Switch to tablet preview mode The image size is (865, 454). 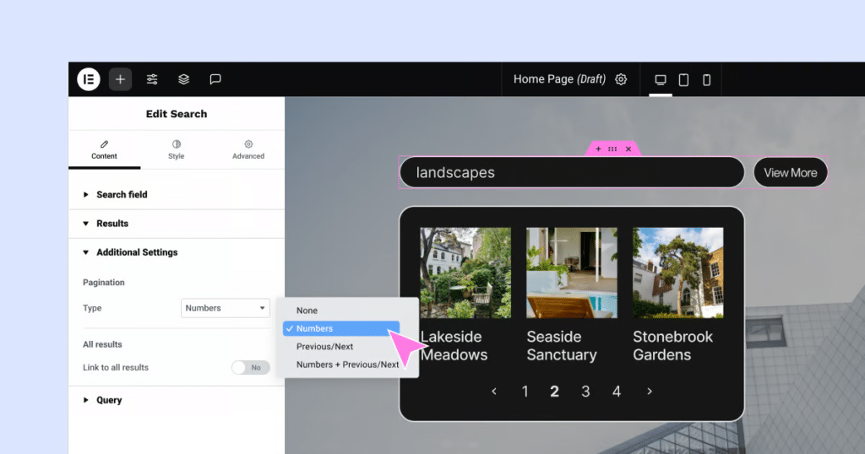click(683, 80)
